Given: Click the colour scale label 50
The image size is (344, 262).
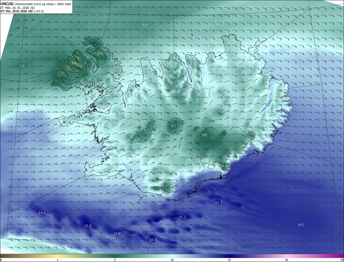Looking at the screenshot, I should [342, 260].
